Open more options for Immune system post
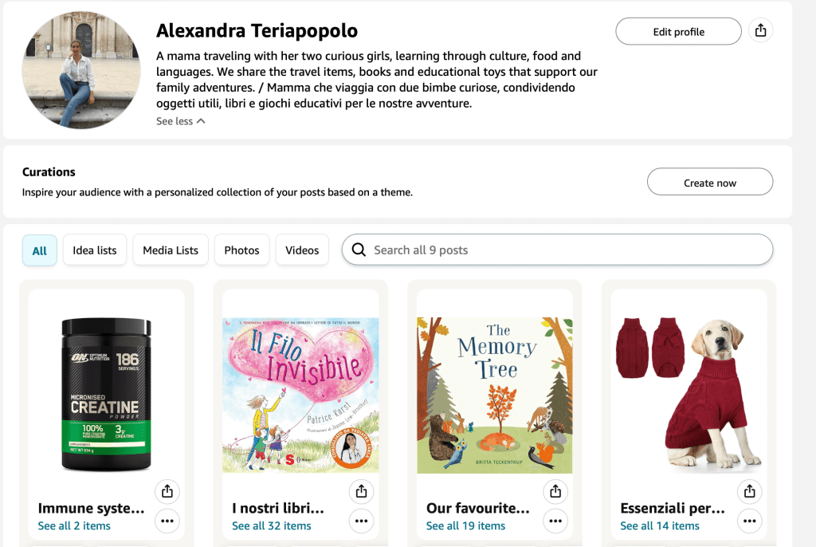 pos(167,521)
